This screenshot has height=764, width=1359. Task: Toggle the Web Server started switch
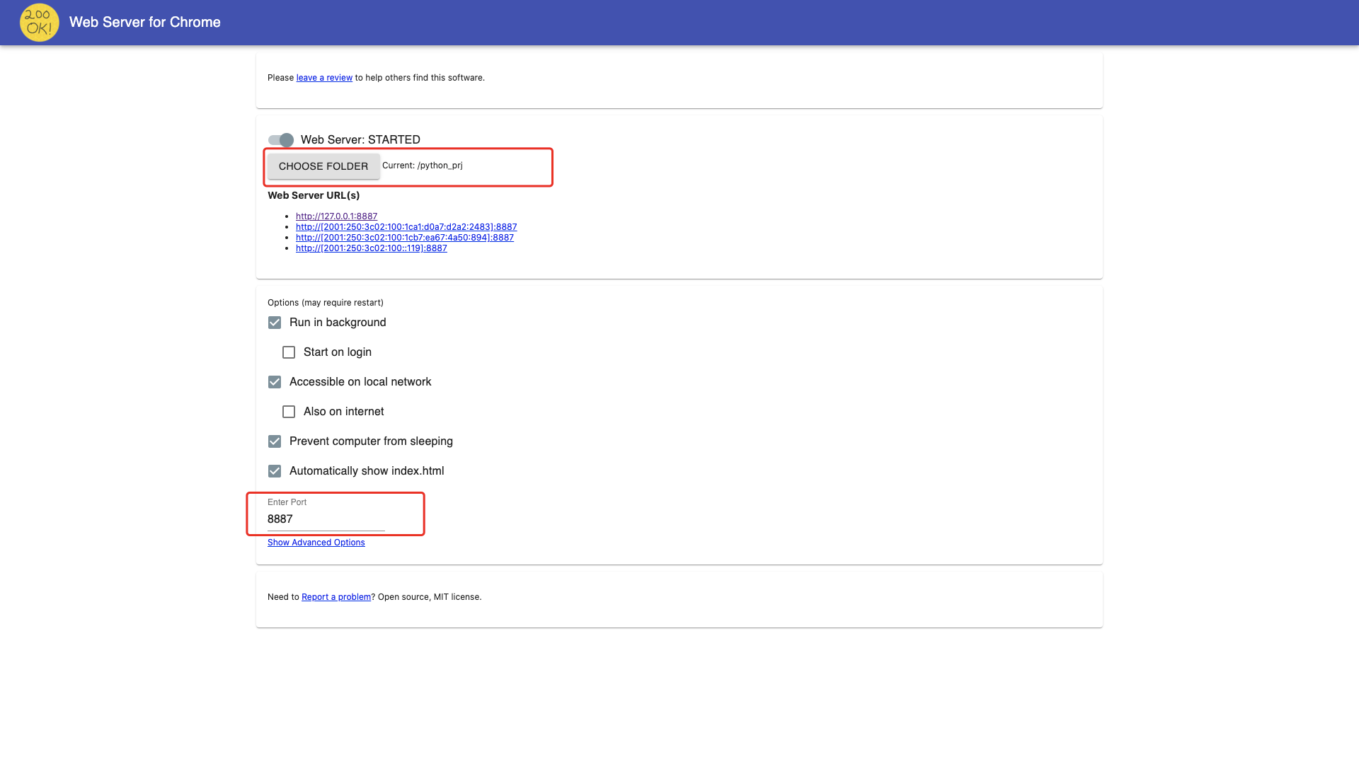281,140
